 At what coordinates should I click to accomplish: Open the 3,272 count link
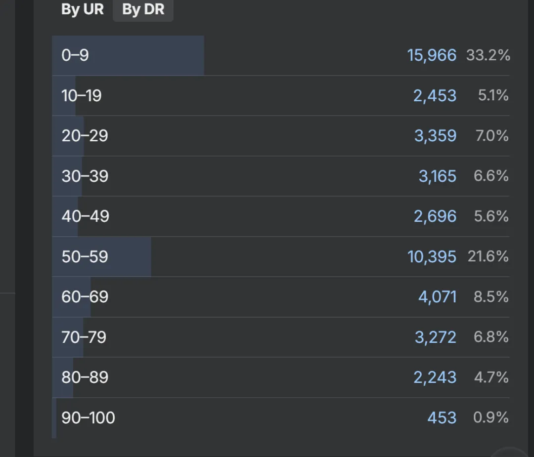(435, 337)
